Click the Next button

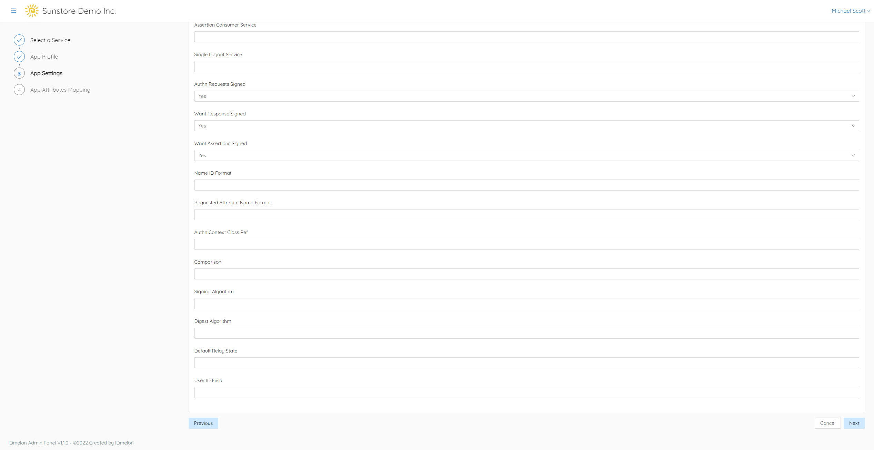(854, 423)
